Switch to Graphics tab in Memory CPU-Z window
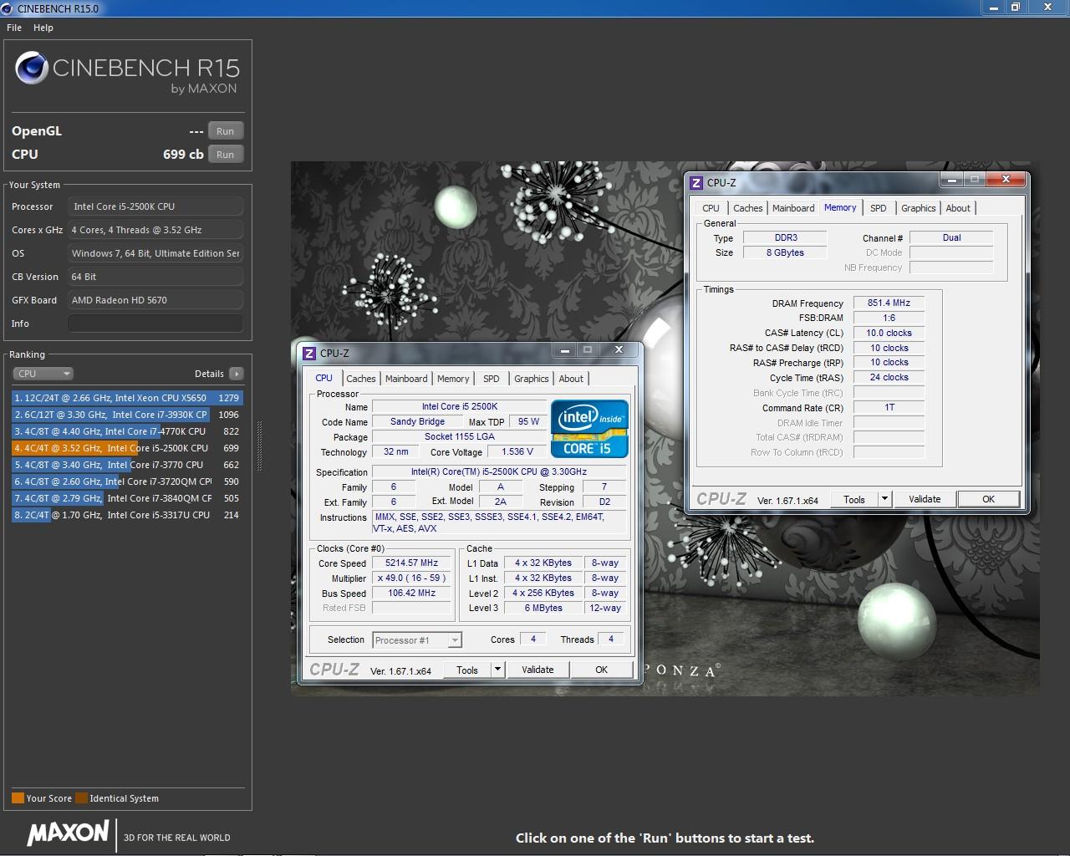The width and height of the screenshot is (1070, 856). pos(919,208)
